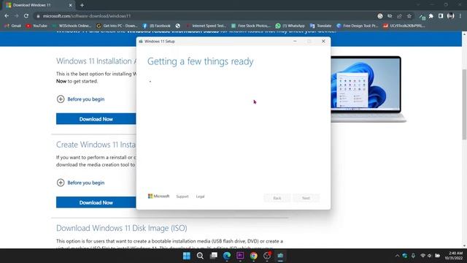This screenshot has height=263, width=467.
Task: Click the Surface laptop image on page
Action: click(x=368, y=89)
